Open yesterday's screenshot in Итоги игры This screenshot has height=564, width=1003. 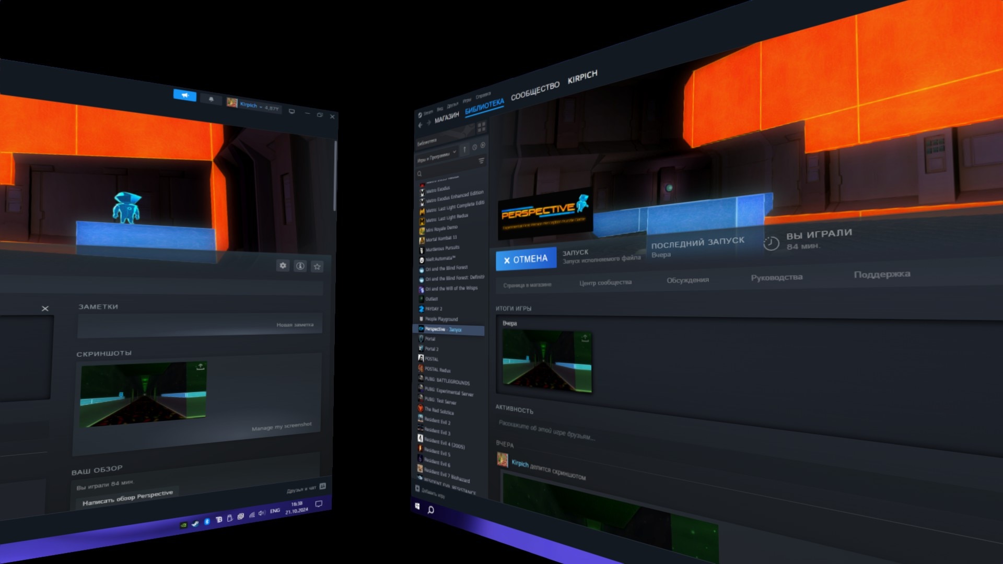pos(547,361)
